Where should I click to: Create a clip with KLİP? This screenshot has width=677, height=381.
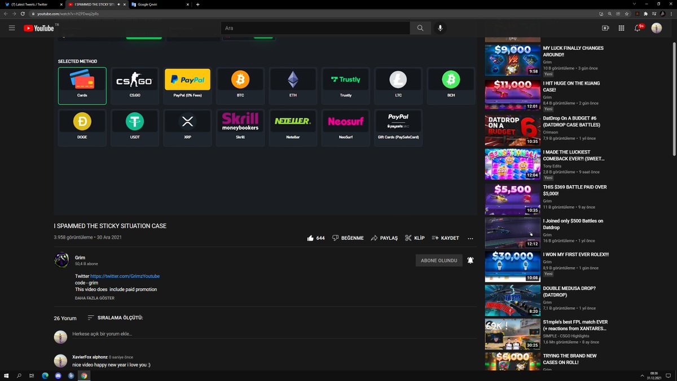point(415,238)
